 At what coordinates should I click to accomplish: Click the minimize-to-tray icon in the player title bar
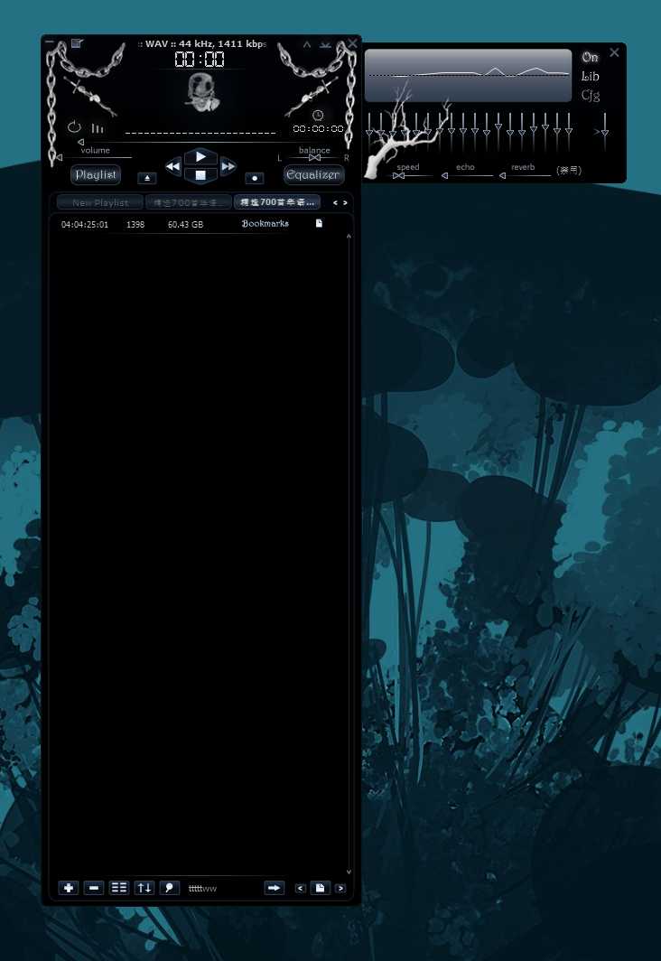click(x=325, y=44)
